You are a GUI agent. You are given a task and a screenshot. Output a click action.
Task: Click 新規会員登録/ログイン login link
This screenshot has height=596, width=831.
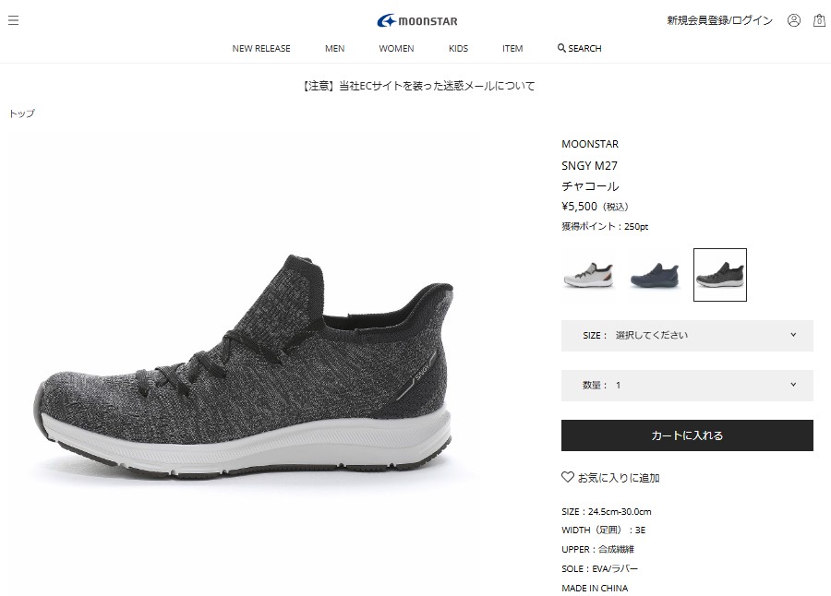[x=719, y=20]
